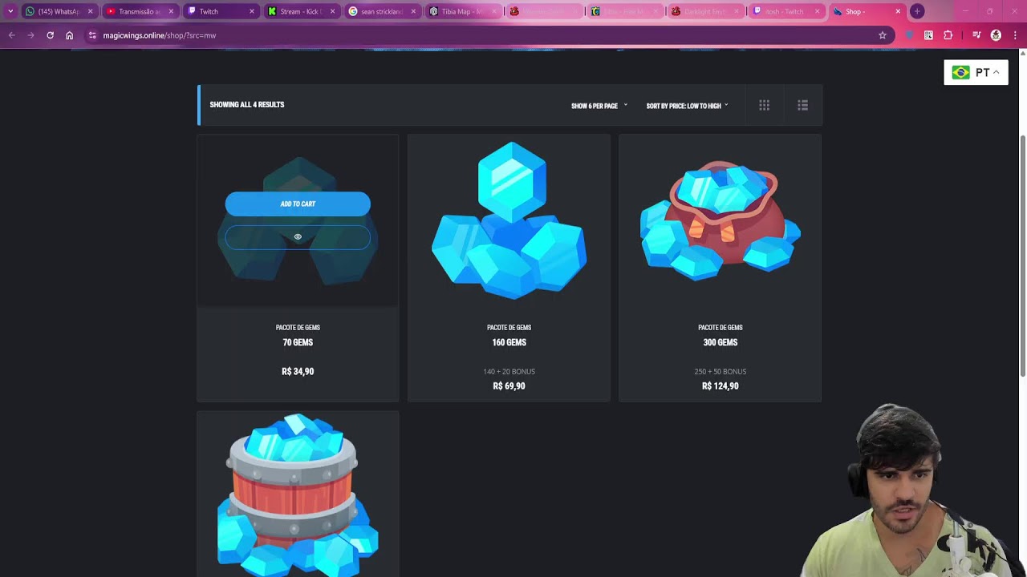Switch to grid view layout
Screen dimensions: 1027x577
[x=764, y=105]
